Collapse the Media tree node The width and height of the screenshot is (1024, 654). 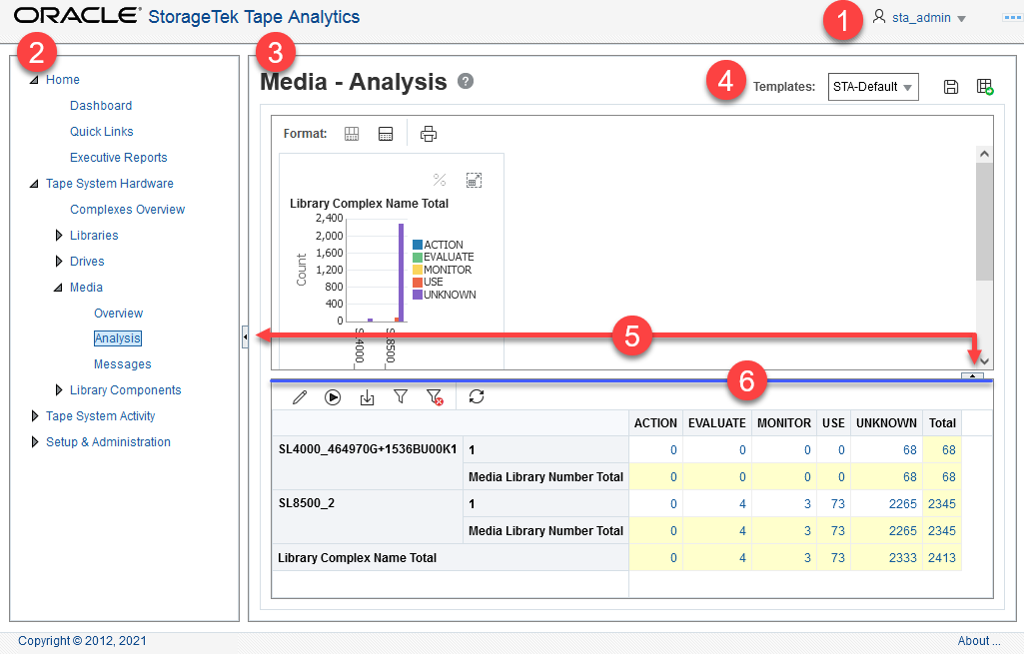58,288
